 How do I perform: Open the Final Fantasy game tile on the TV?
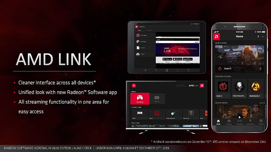[x=174, y=114]
